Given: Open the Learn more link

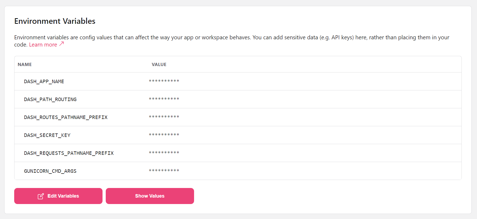Looking at the screenshot, I should pos(43,45).
